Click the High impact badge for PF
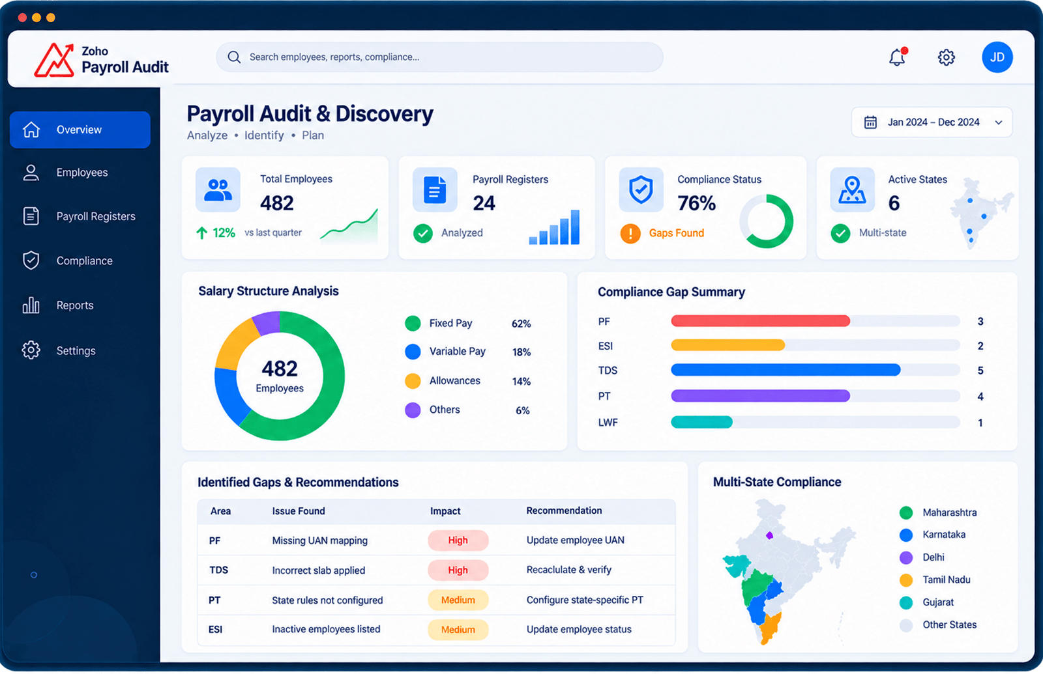The image size is (1043, 674). pyautogui.click(x=458, y=541)
